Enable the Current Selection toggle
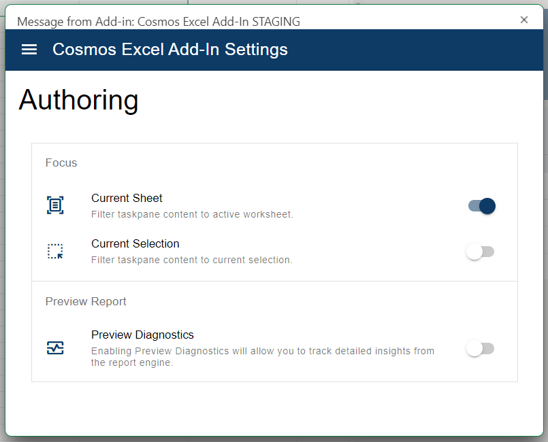 (x=480, y=252)
